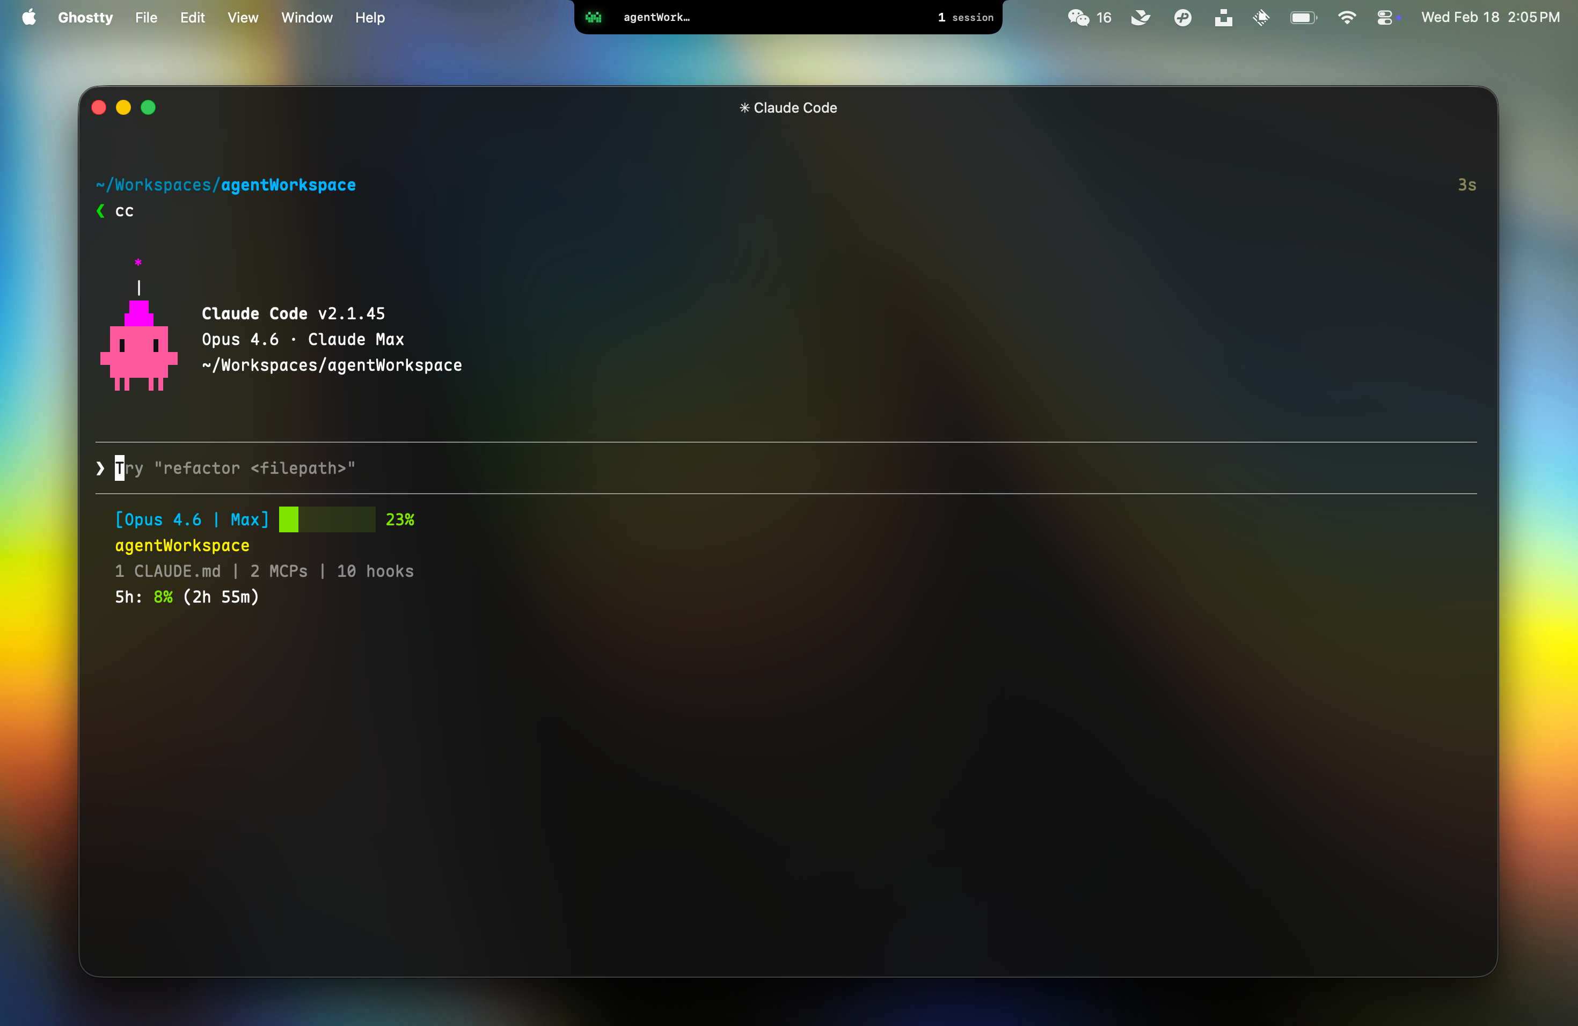Click the date and time clock
1578x1026 pixels.
pos(1490,17)
